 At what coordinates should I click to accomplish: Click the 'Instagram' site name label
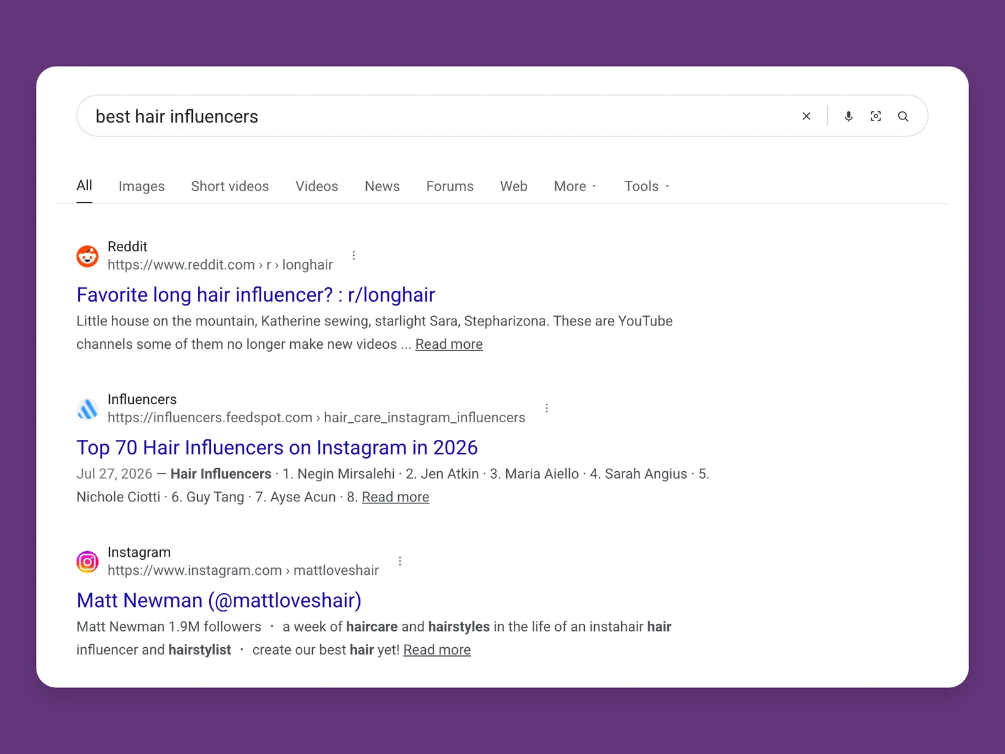[x=139, y=552]
